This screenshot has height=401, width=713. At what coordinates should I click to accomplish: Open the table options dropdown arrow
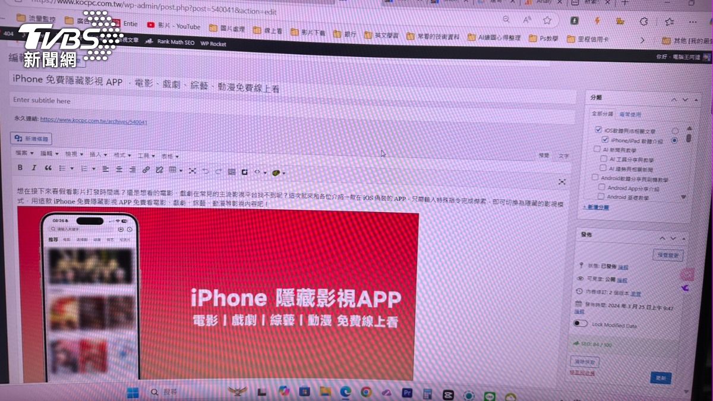click(181, 170)
